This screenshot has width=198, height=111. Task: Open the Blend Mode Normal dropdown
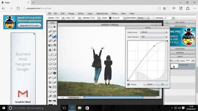[143, 18]
